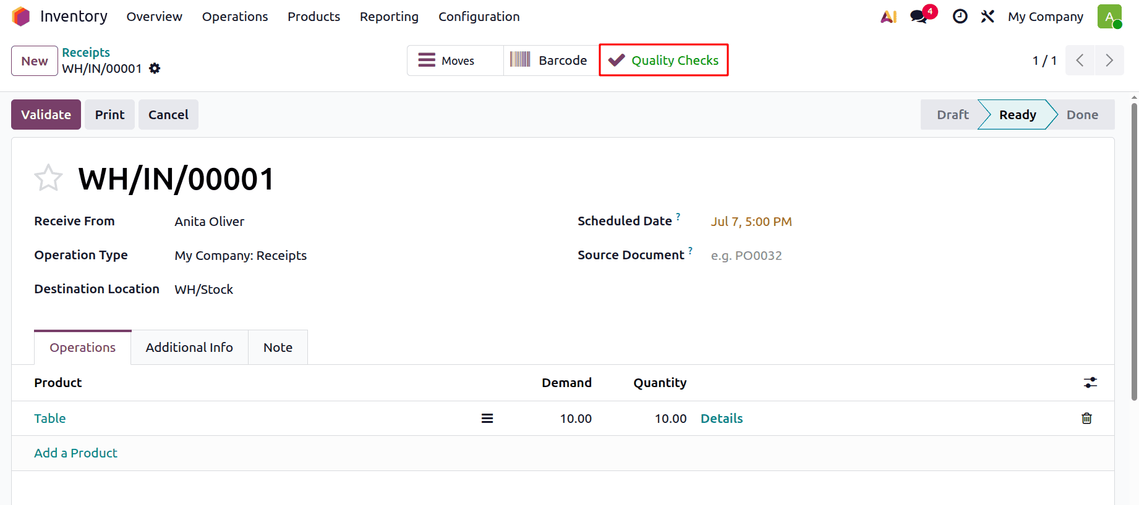Screen dimensions: 1139x505
Task: Open the user avatar menu
Action: [x=1109, y=17]
